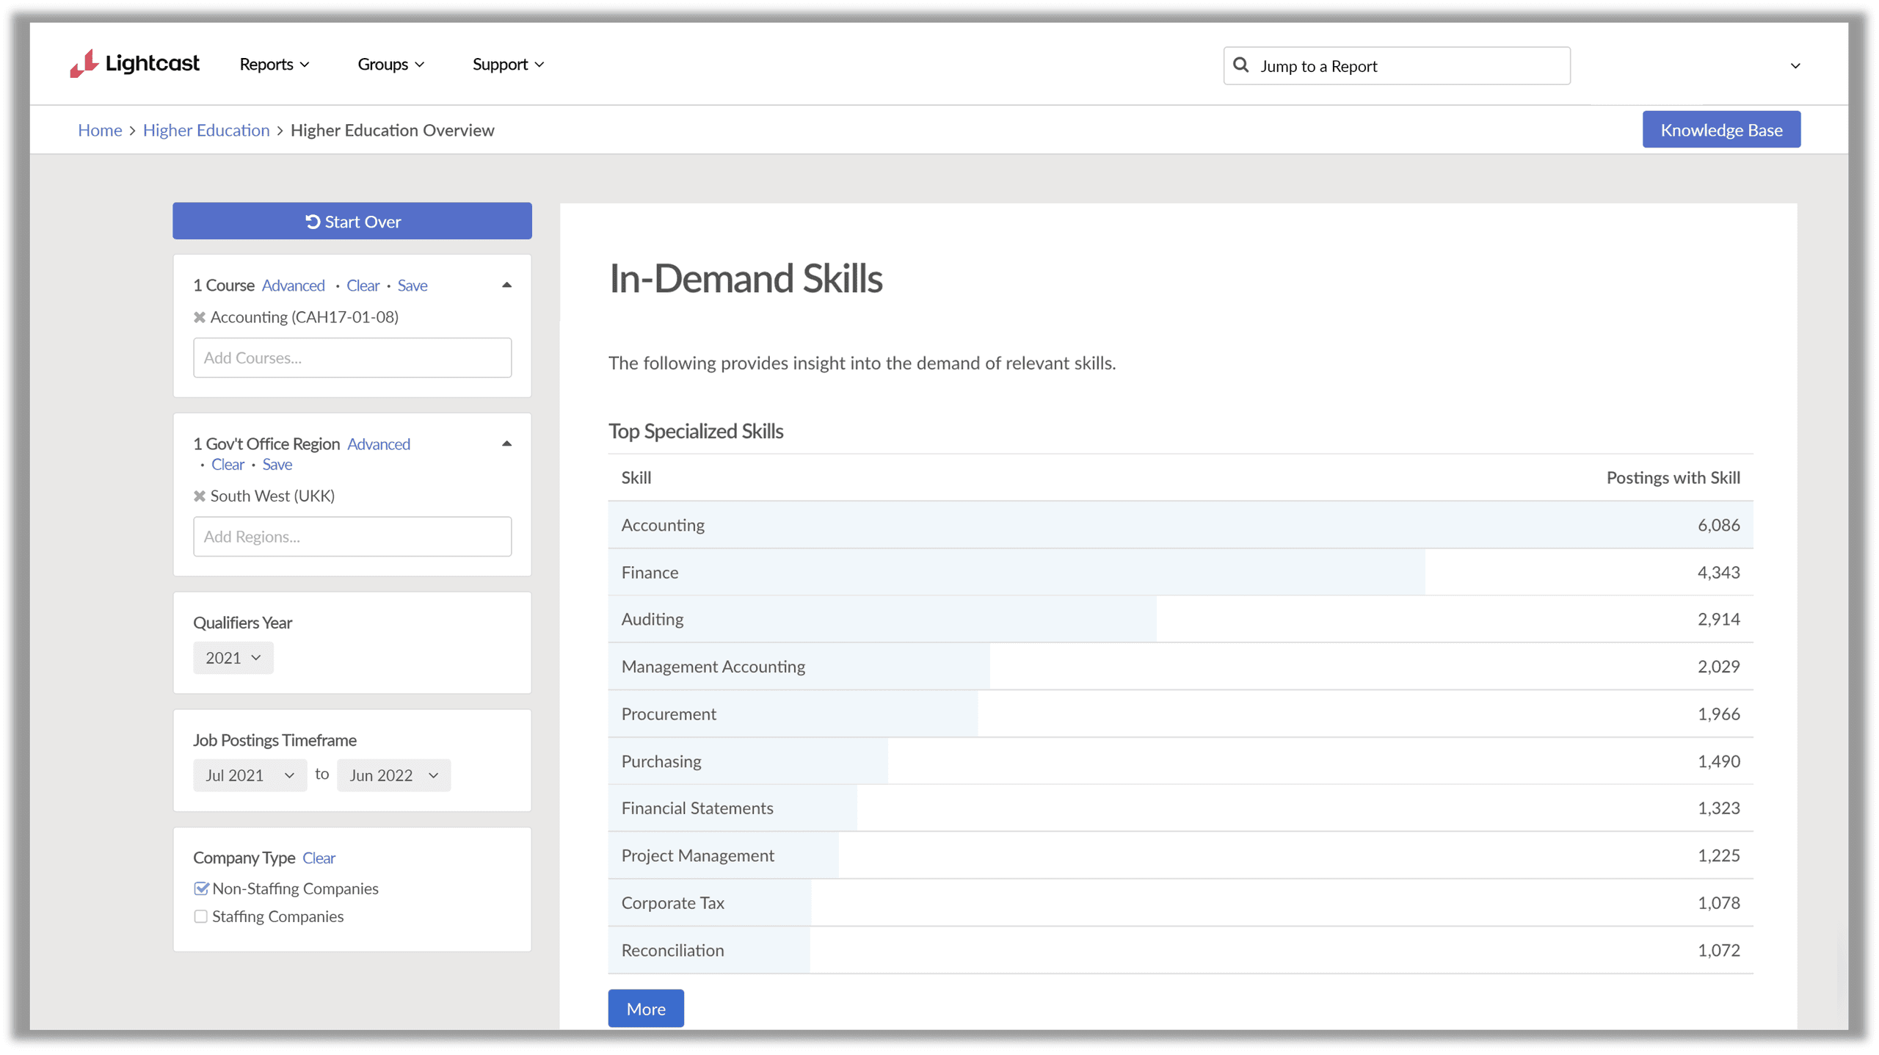The image size is (1879, 1055).
Task: Open the account chevron at top right
Action: point(1794,65)
